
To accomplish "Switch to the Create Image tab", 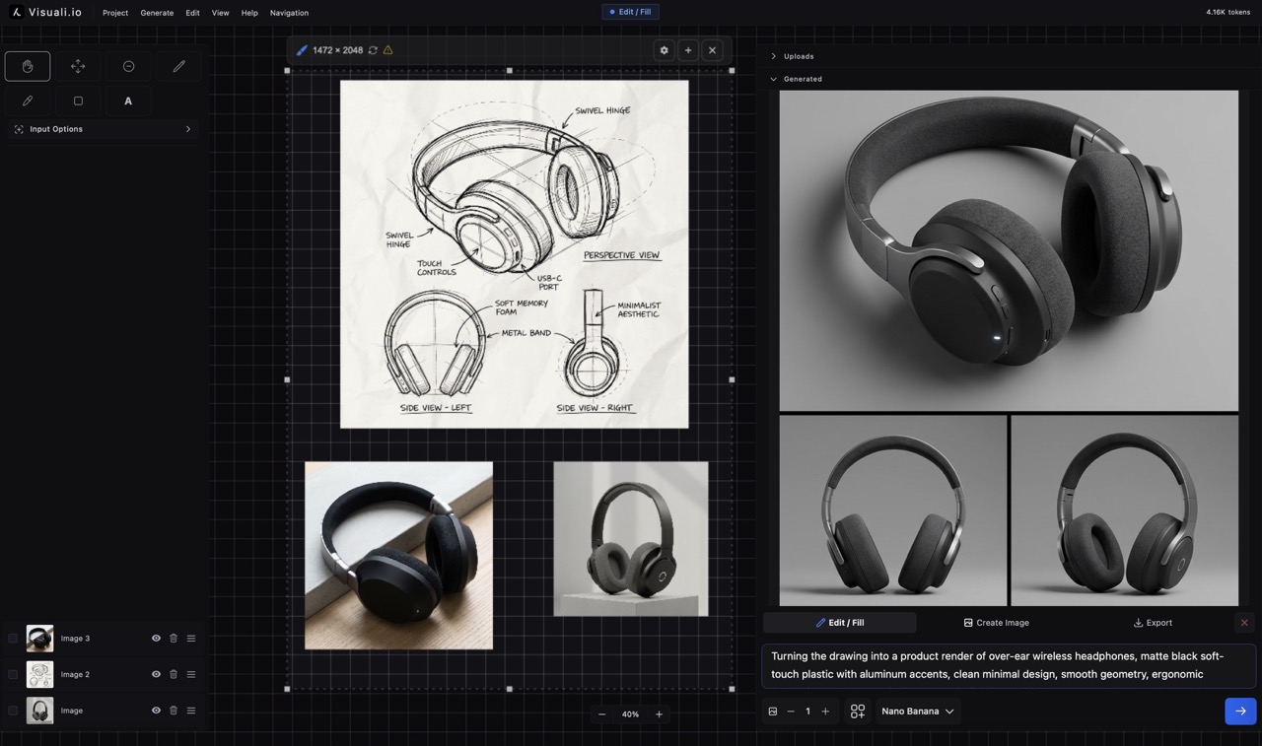I will tap(996, 623).
